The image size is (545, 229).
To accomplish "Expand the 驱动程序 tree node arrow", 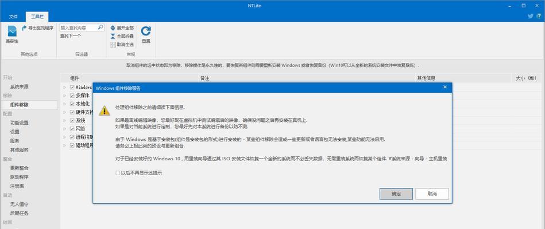I will (x=65, y=145).
